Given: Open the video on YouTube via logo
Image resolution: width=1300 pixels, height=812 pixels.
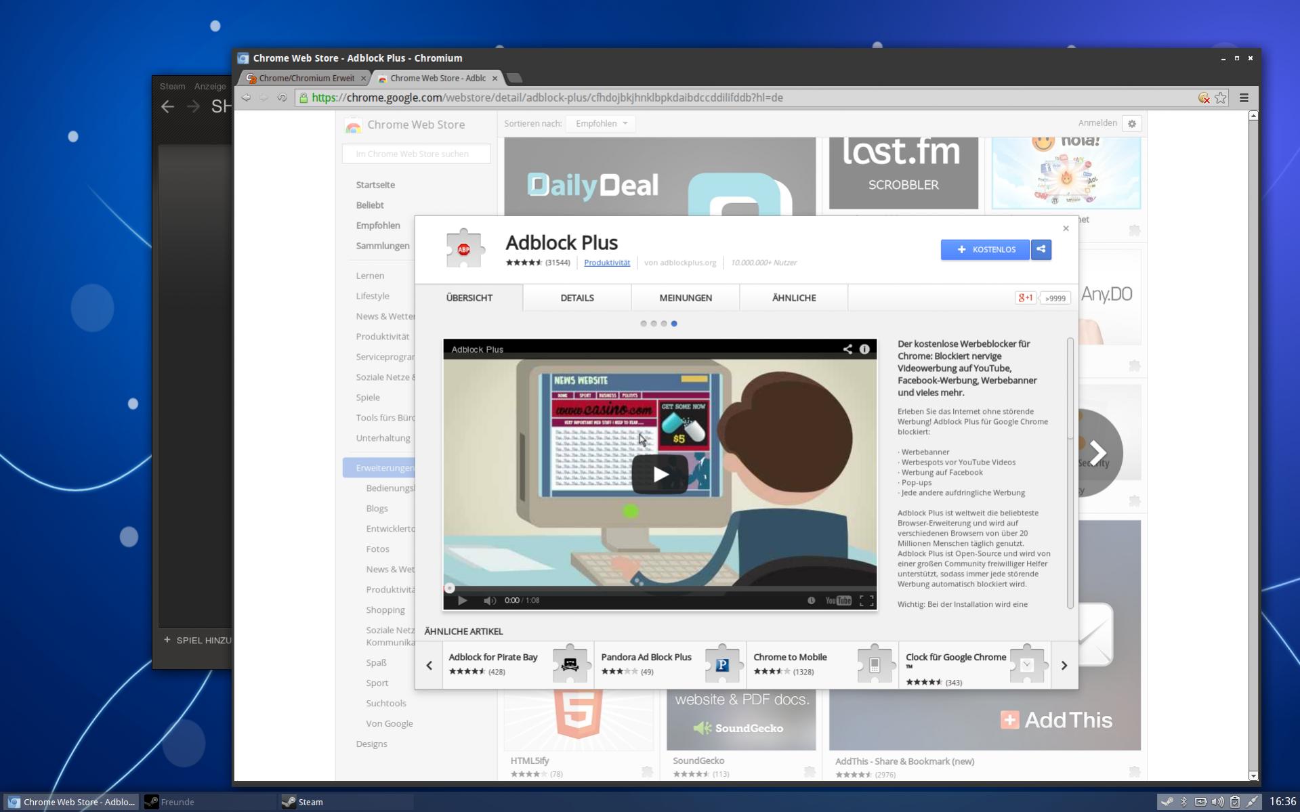Looking at the screenshot, I should pos(838,600).
